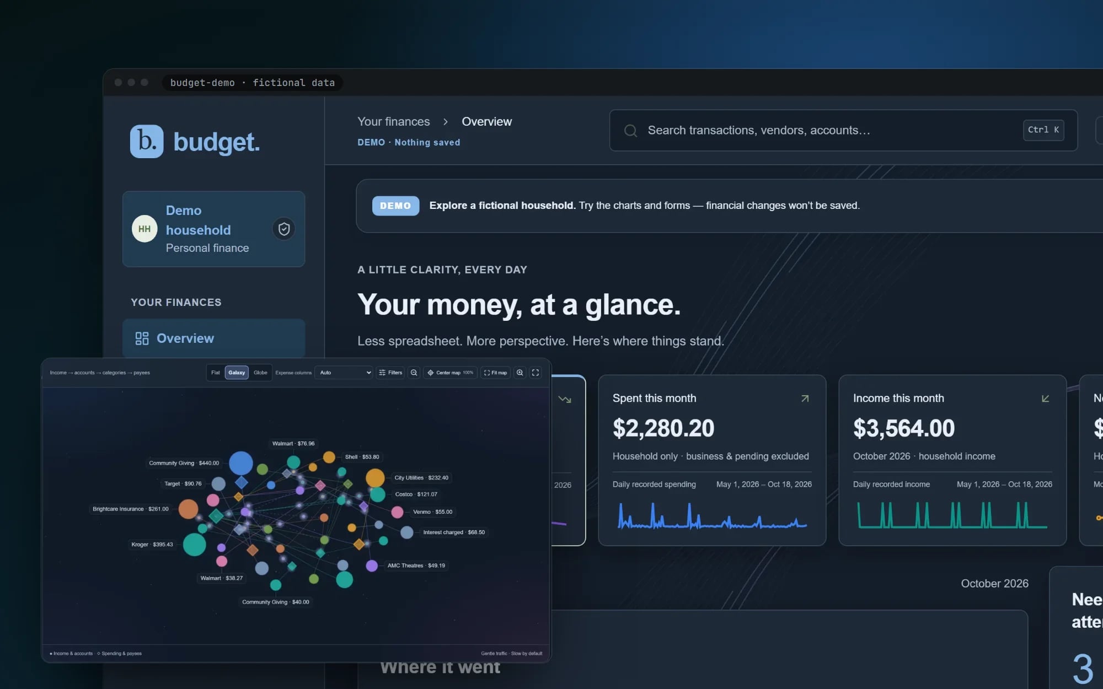Image resolution: width=1103 pixels, height=689 pixels.
Task: Click the search magnifier icon
Action: tap(630, 131)
